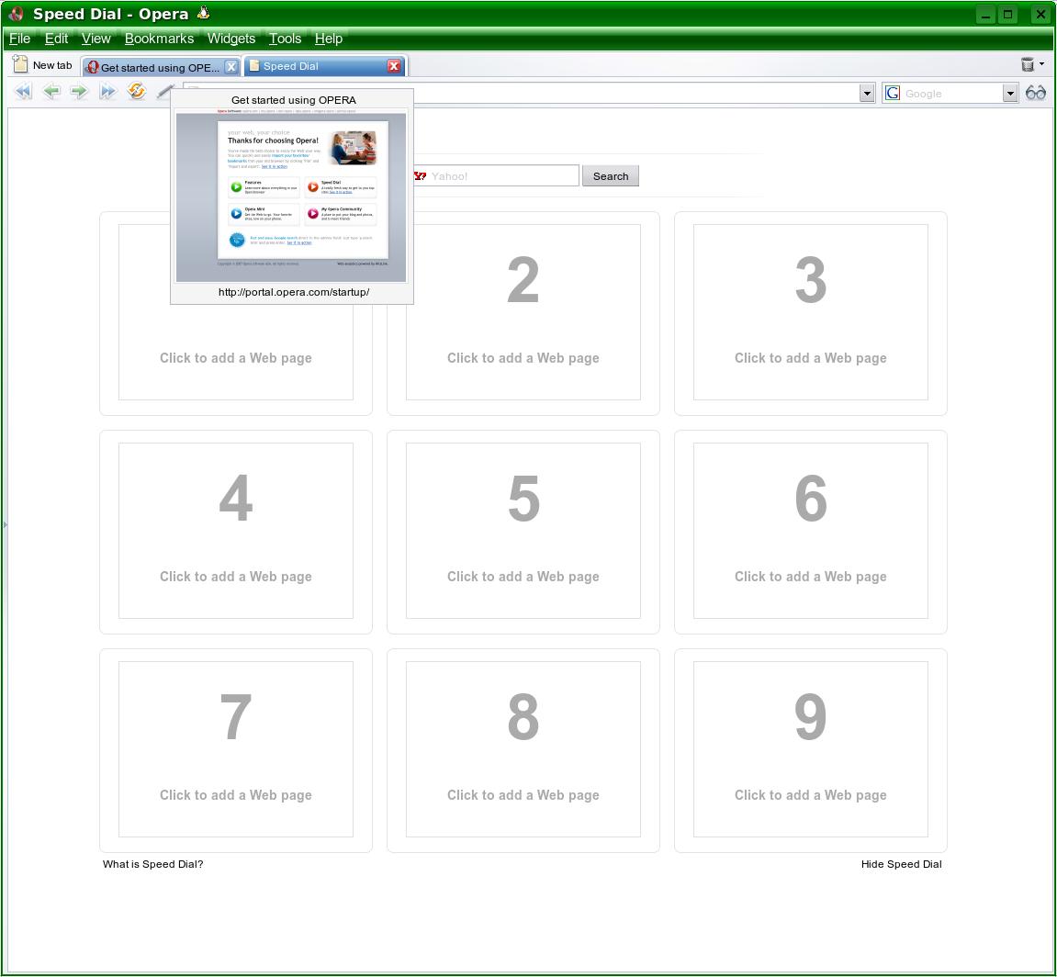Click the Google search engine icon
The height and width of the screenshot is (977, 1057).
coord(893,93)
